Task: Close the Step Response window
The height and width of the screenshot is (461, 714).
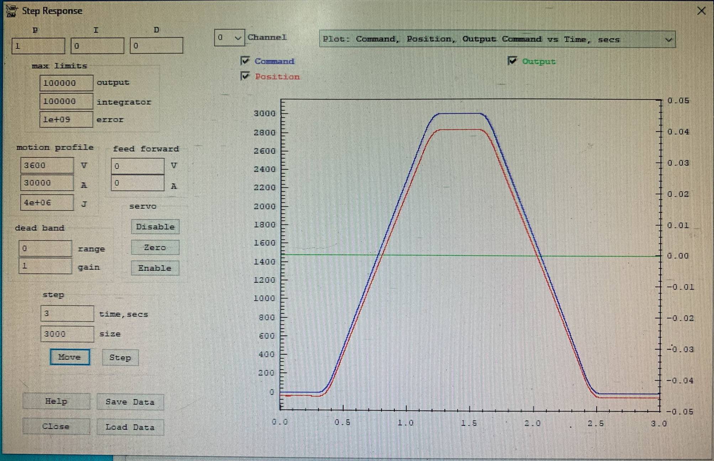Action: pyautogui.click(x=701, y=11)
